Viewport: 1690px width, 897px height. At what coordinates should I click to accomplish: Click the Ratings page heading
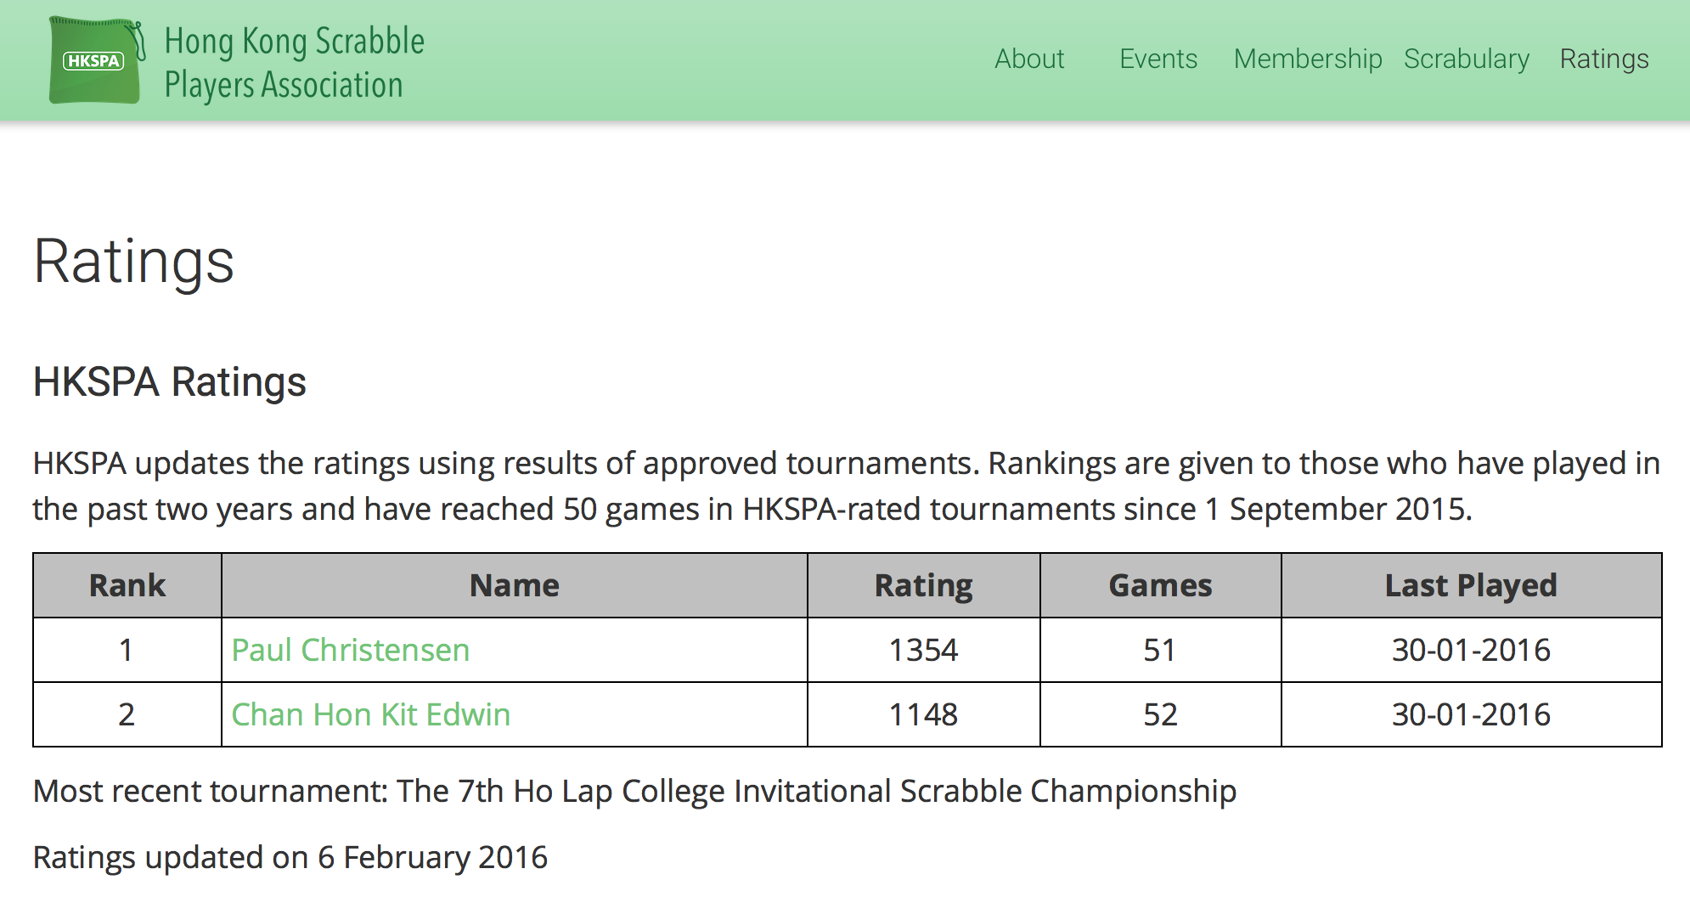[133, 262]
